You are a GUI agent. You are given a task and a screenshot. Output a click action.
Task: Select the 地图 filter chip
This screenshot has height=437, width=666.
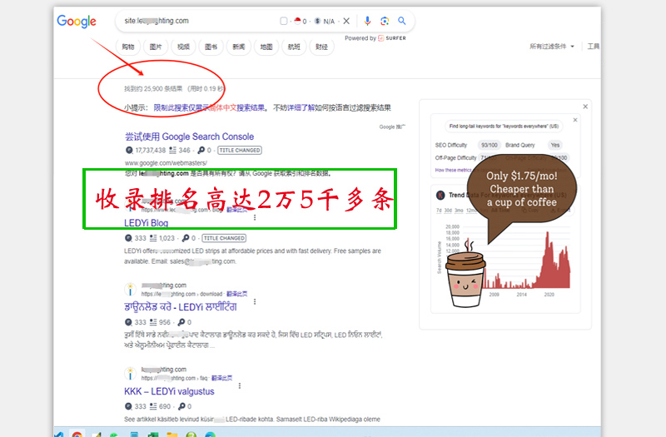point(266,47)
